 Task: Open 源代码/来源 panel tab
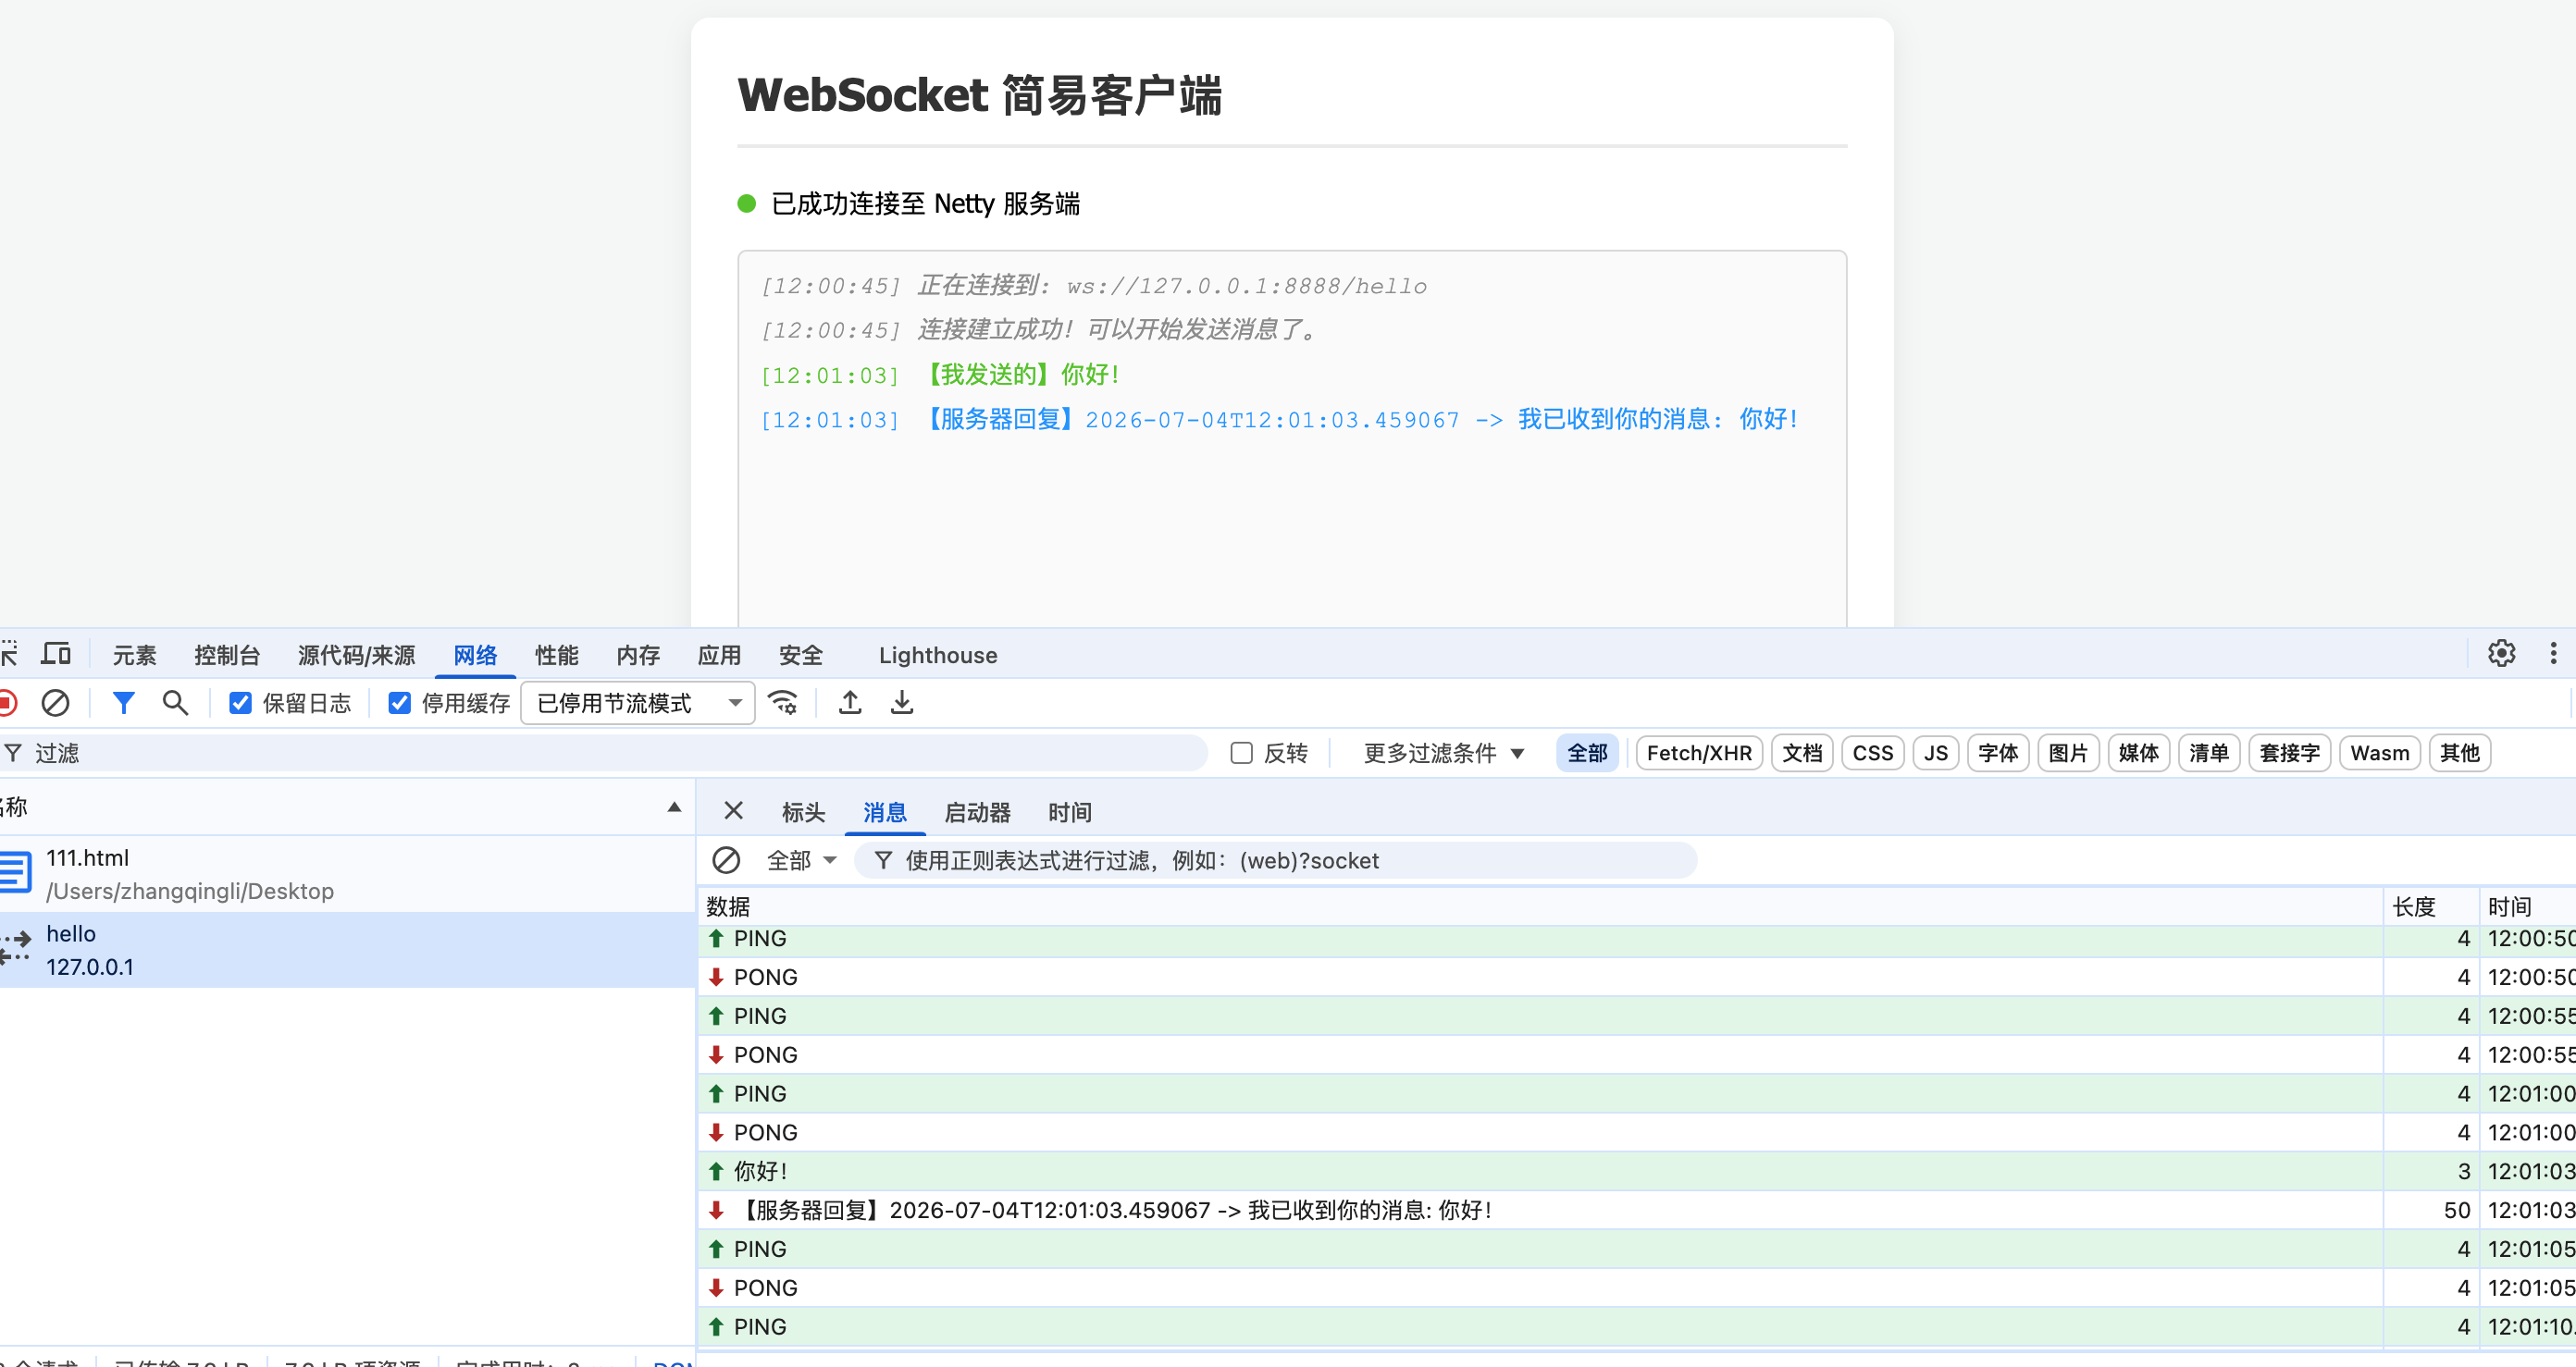(x=356, y=655)
